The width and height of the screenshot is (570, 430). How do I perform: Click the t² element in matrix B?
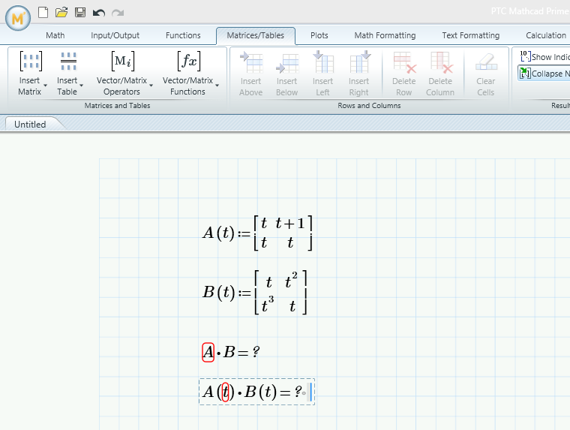pyautogui.click(x=291, y=280)
